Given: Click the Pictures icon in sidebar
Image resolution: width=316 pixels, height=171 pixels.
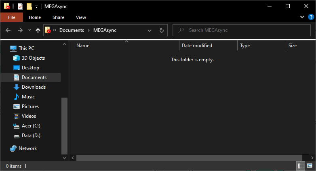Looking at the screenshot, I should pos(16,106).
